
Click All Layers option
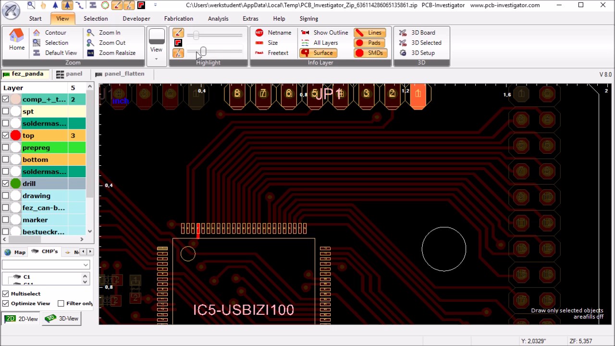point(320,43)
